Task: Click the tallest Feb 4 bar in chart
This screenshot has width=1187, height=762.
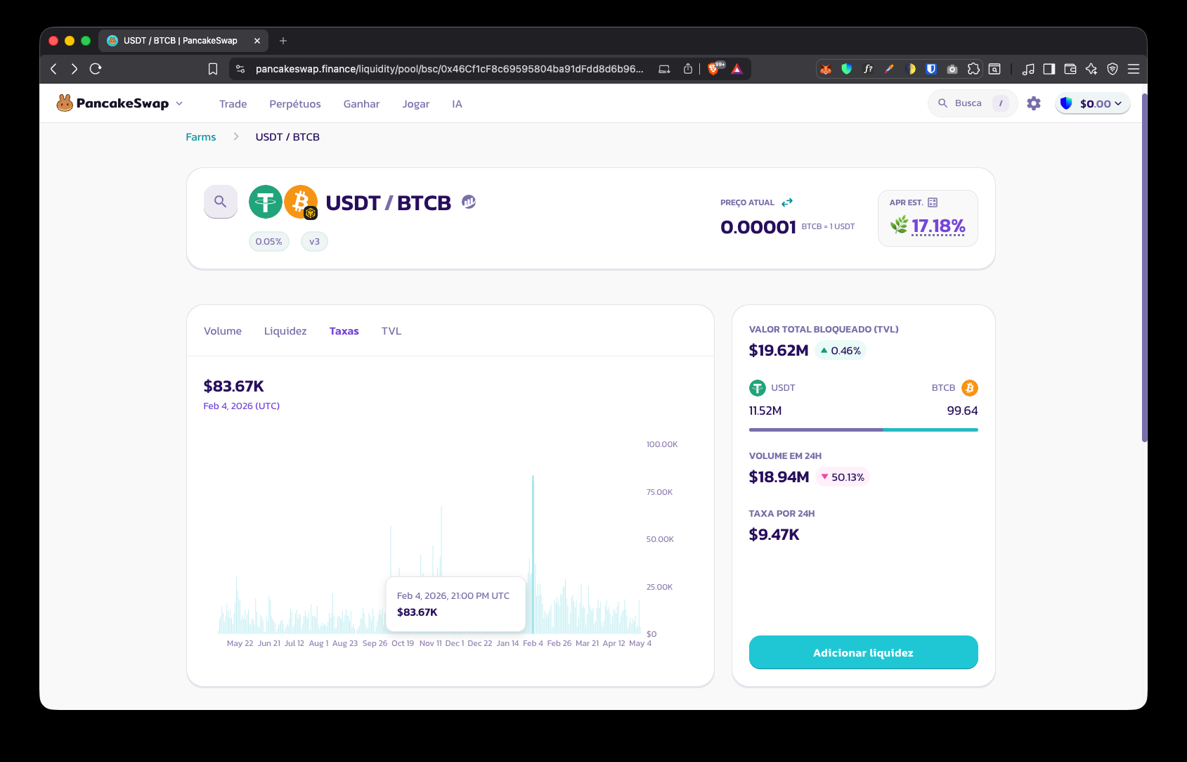Action: (533, 554)
